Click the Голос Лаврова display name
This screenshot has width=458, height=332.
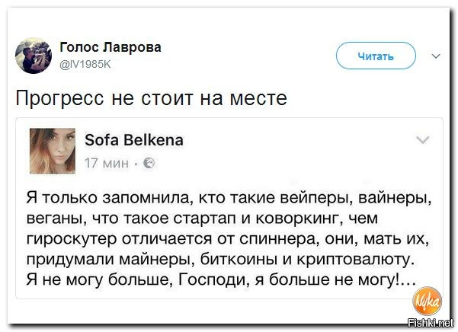110,47
